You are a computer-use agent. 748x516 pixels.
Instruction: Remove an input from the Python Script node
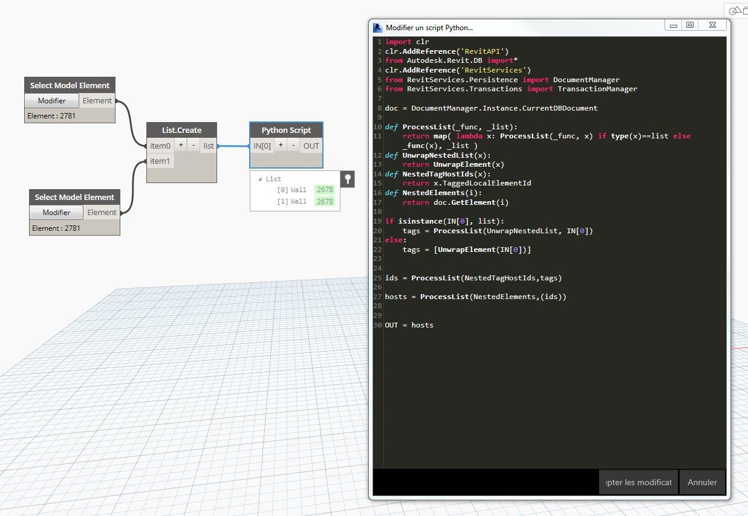coord(293,146)
